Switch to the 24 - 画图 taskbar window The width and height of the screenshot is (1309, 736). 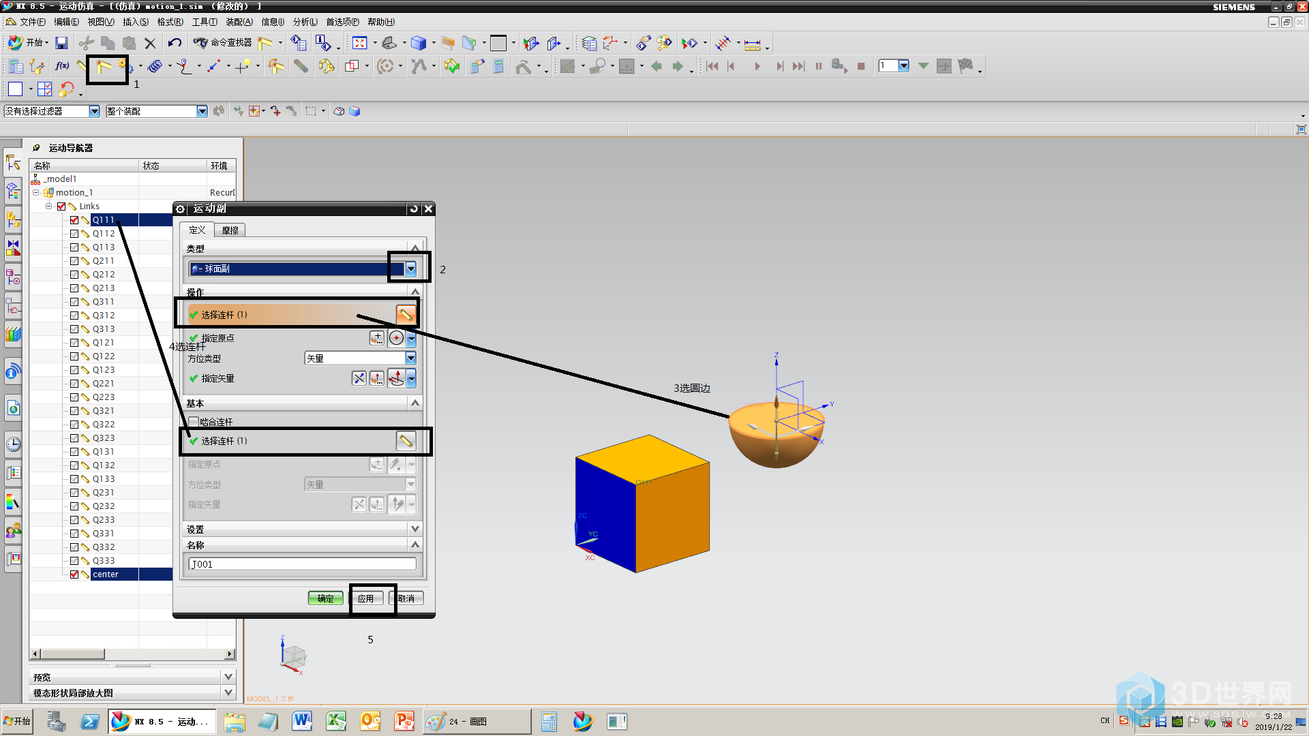(x=477, y=721)
